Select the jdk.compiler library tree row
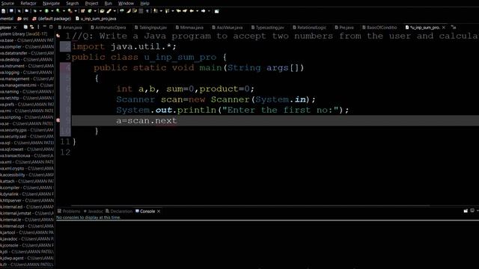 click(x=27, y=188)
